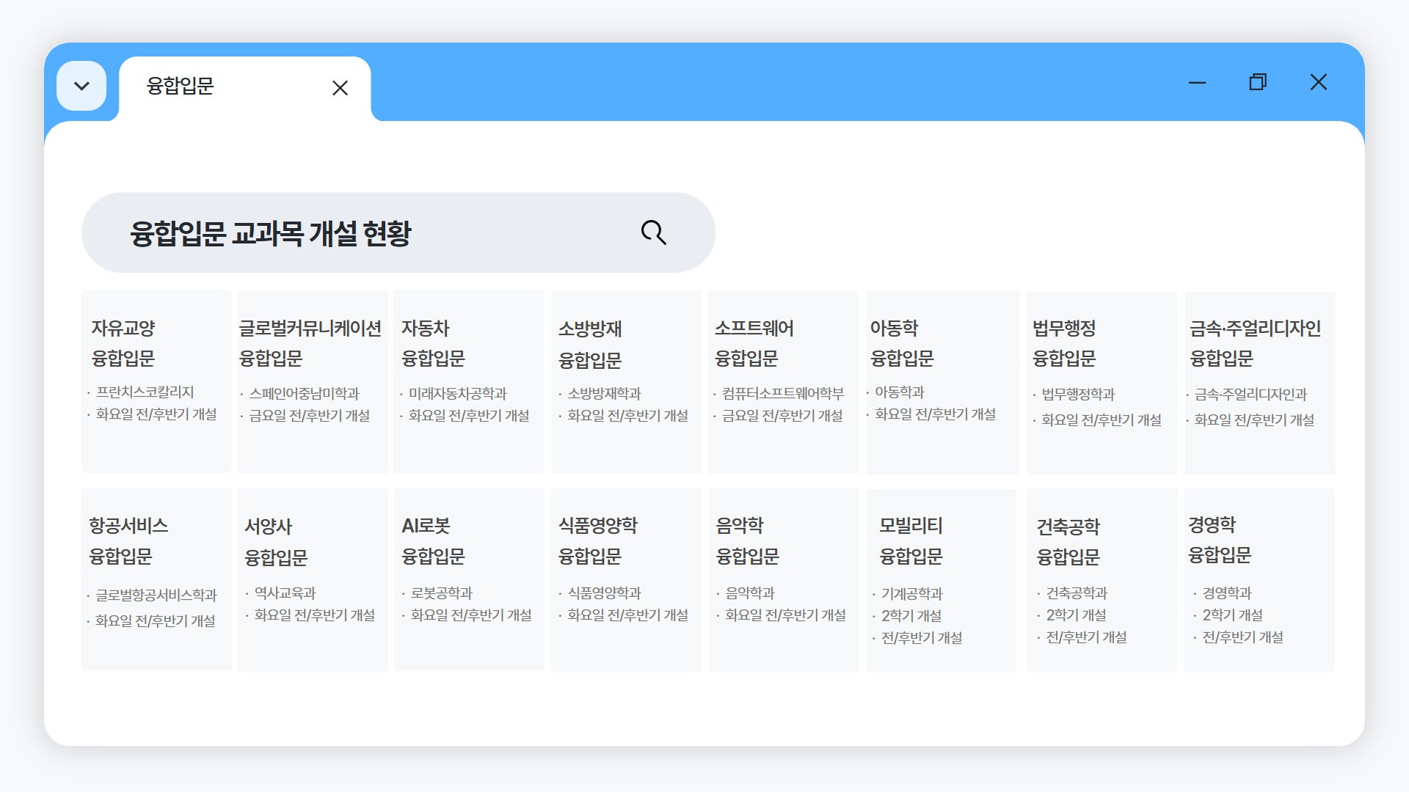Select the 금속·주얼리디자인 융합입문 card

[1259, 381]
